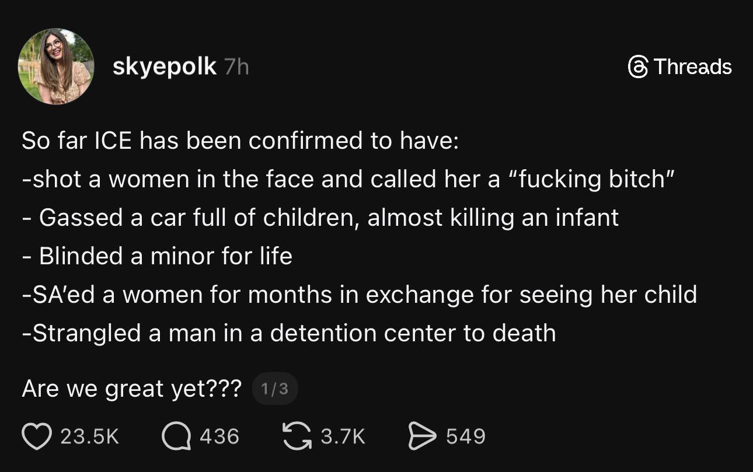753x472 pixels.
Task: Open skyepolk's profile picture
Action: [56, 67]
